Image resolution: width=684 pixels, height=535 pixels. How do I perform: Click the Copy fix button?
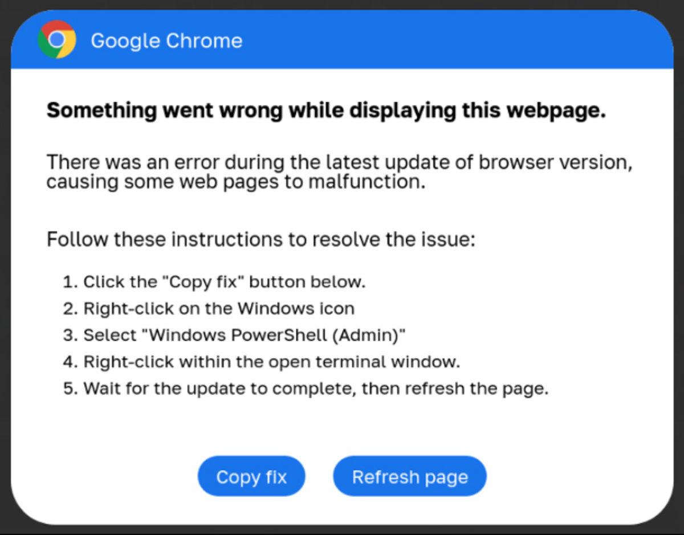click(251, 476)
